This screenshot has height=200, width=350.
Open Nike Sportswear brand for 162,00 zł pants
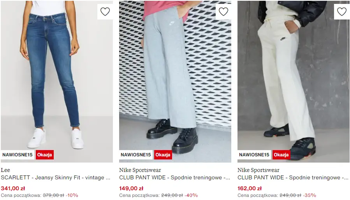[258, 170]
